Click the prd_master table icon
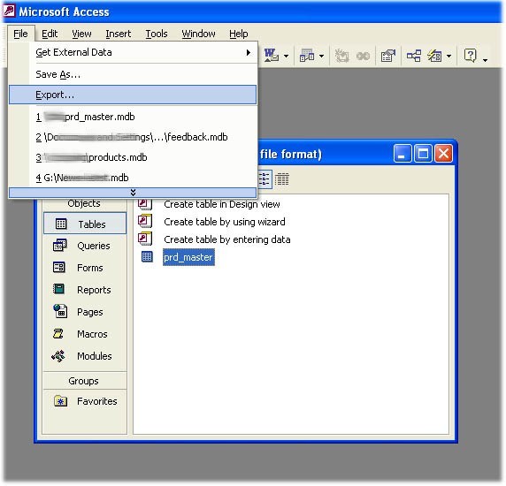Screen dimensions: 506x486 point(147,256)
